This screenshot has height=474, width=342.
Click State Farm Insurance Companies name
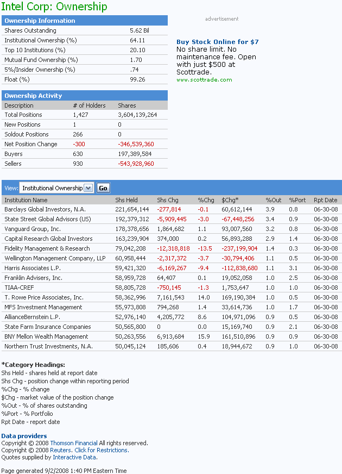coord(48,327)
